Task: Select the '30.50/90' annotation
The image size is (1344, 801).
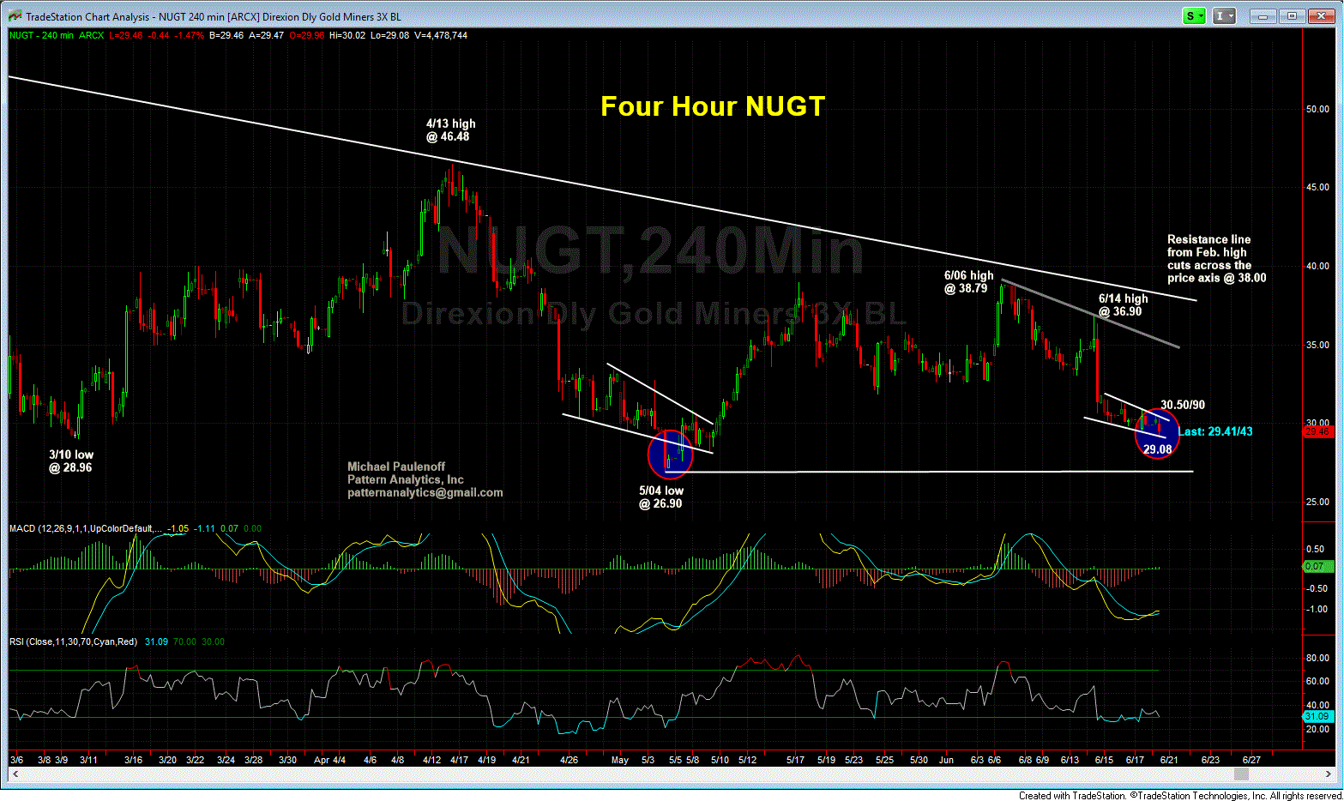Action: coord(1183,405)
